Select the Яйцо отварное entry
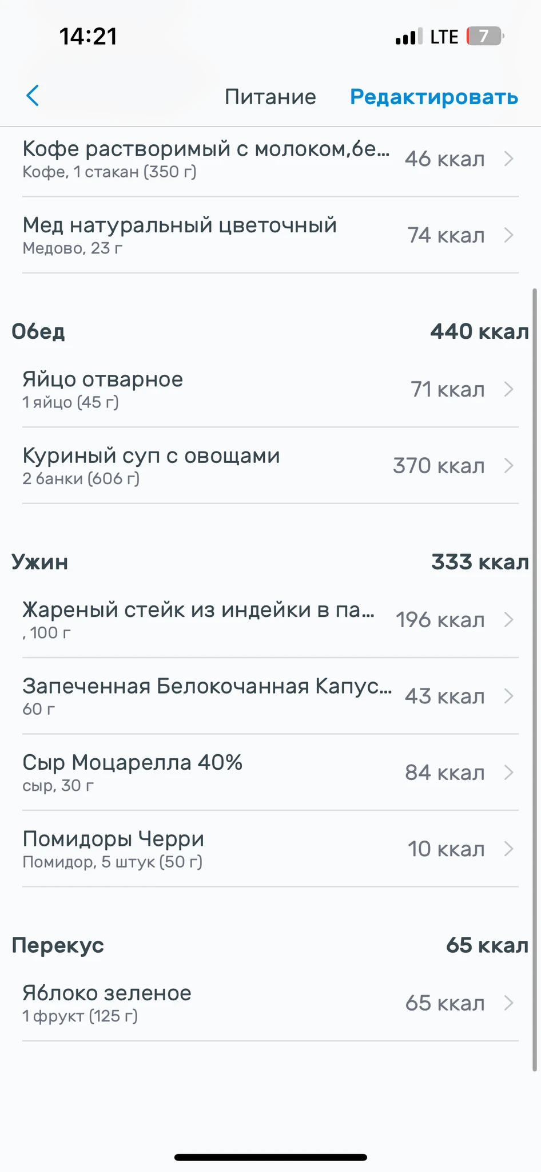 [103, 389]
